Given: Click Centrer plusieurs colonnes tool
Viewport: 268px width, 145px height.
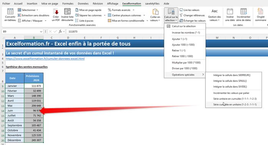Looking at the screenshot, I should [125, 15].
